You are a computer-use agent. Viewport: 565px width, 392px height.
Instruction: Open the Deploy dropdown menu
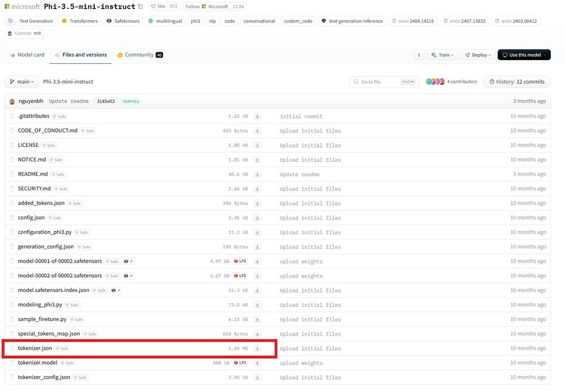(477, 55)
